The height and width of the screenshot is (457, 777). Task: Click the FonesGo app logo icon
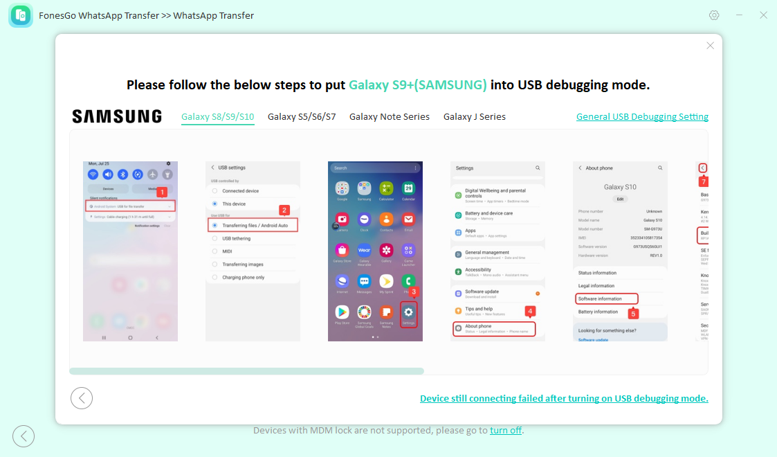(21, 15)
